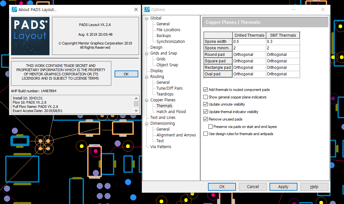
Task: Enable Use design rules for thermals and antipads
Action: pyautogui.click(x=205, y=134)
